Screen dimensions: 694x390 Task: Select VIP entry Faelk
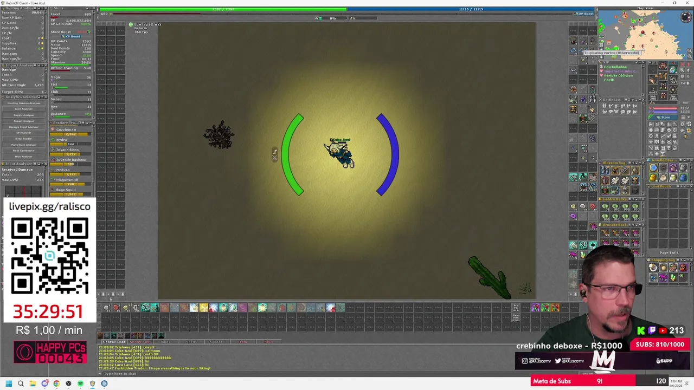click(608, 80)
